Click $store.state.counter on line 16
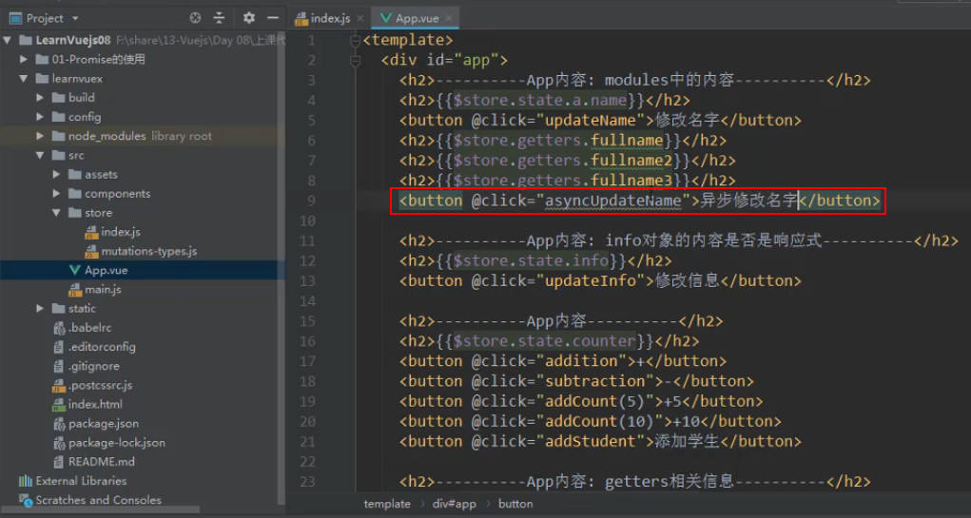This screenshot has width=971, height=518. (x=544, y=340)
